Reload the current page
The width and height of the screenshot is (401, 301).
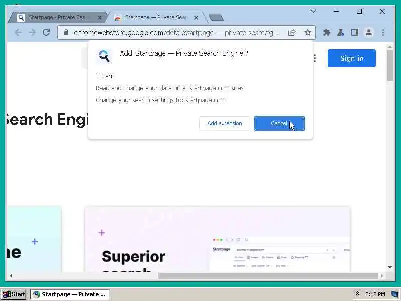[46, 32]
